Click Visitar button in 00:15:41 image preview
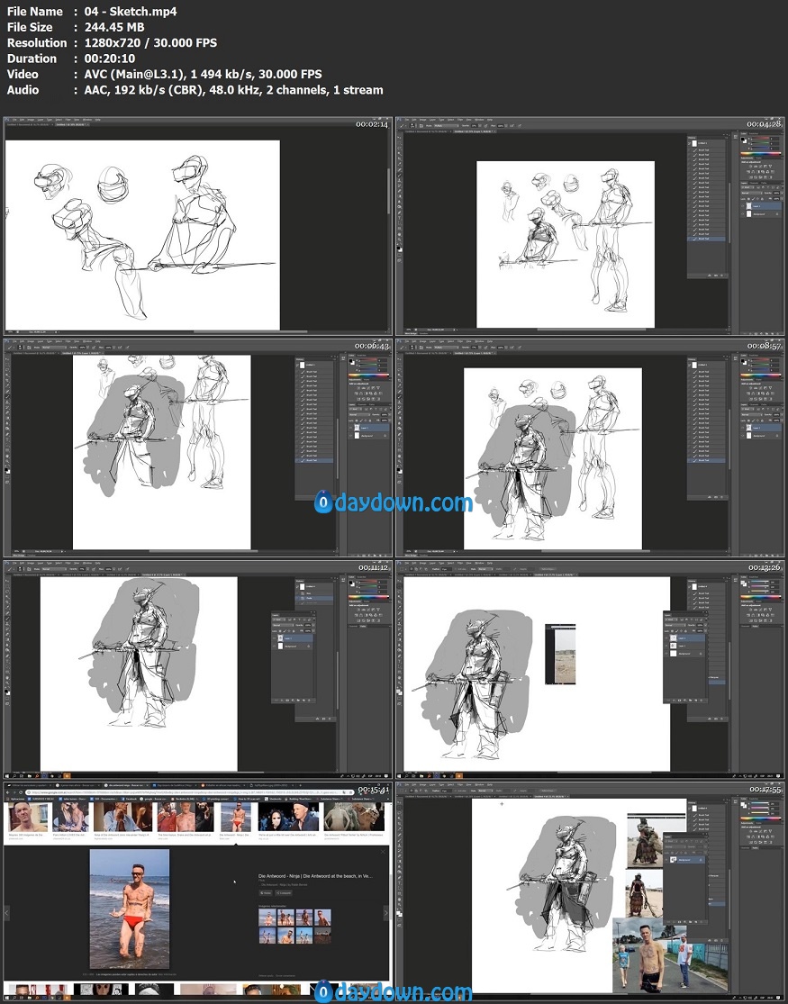788x1004 pixels. point(266,893)
